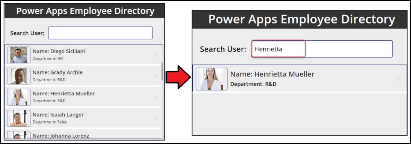Select 'Name: Isaiah Langer' text
Image resolution: width=411 pixels, height=144 pixels.
coord(58,115)
